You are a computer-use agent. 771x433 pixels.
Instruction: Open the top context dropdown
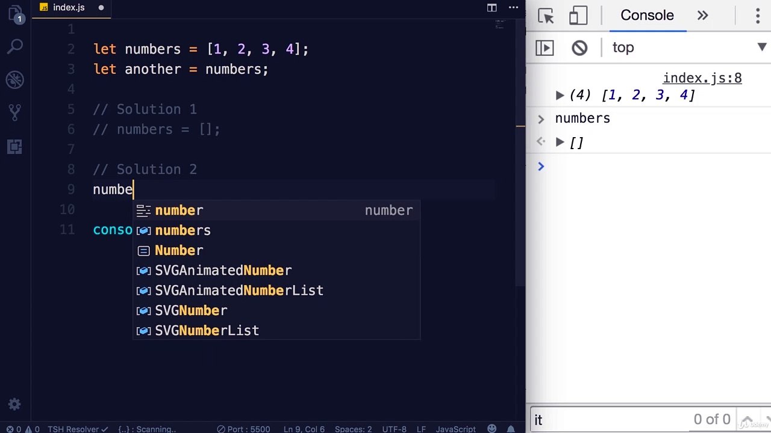[688, 48]
